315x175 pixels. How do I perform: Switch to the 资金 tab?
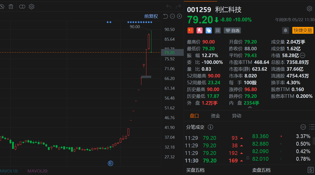click(x=215, y=116)
